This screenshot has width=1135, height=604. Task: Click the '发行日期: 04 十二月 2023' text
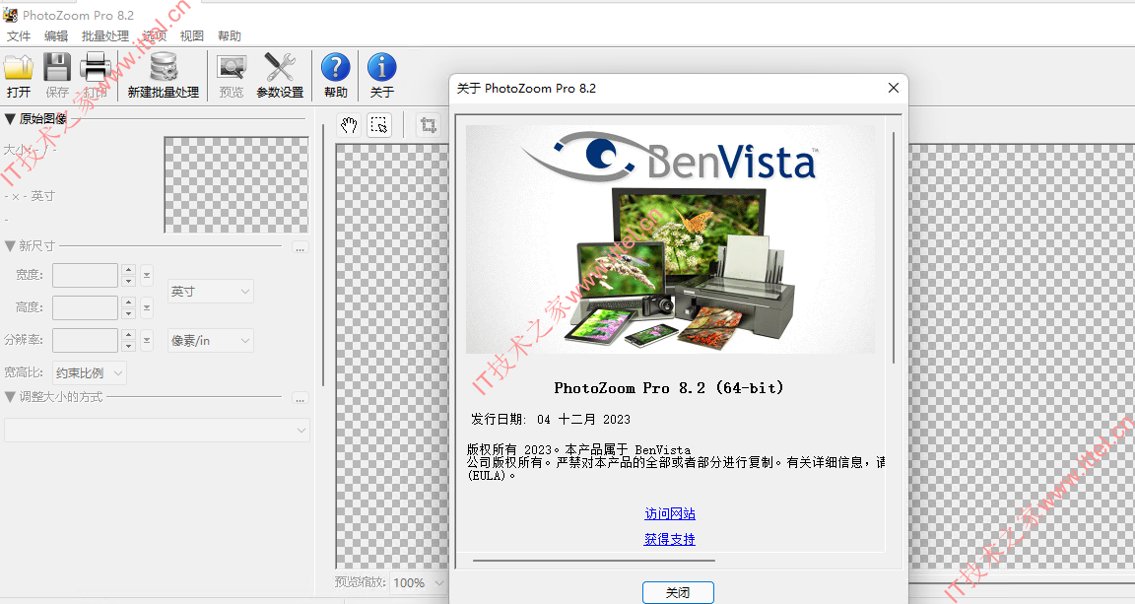[551, 420]
